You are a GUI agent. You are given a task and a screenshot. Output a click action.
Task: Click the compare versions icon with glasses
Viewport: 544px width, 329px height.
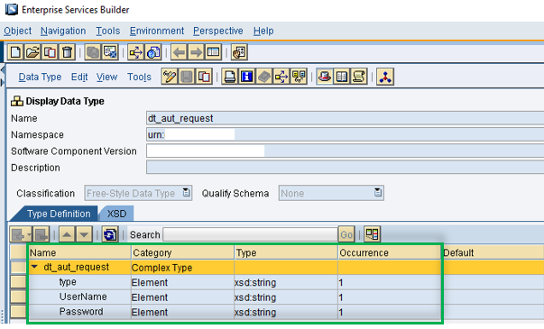click(x=299, y=77)
